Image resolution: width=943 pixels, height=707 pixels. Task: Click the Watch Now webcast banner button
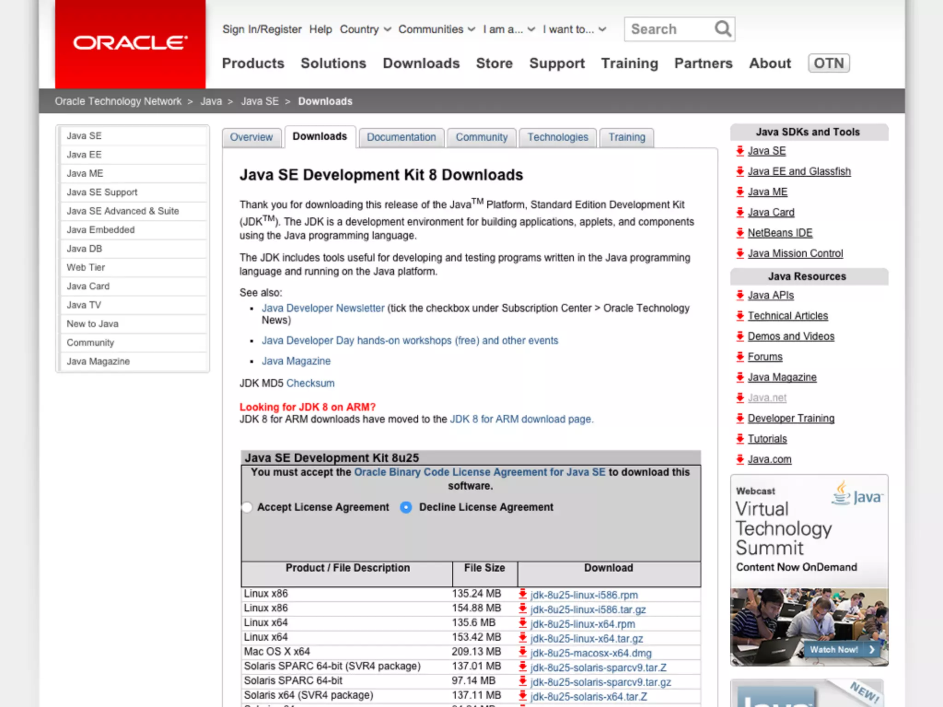839,649
